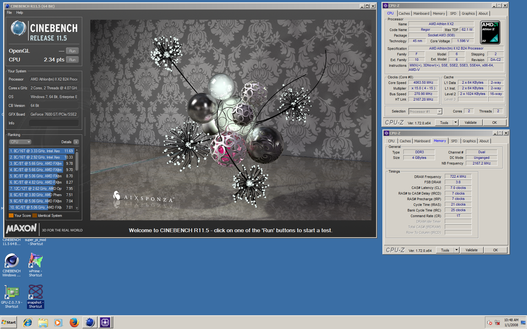The width and height of the screenshot is (527, 329).
Task: Click the upper CPU-Z window title icon
Action: 386,6
